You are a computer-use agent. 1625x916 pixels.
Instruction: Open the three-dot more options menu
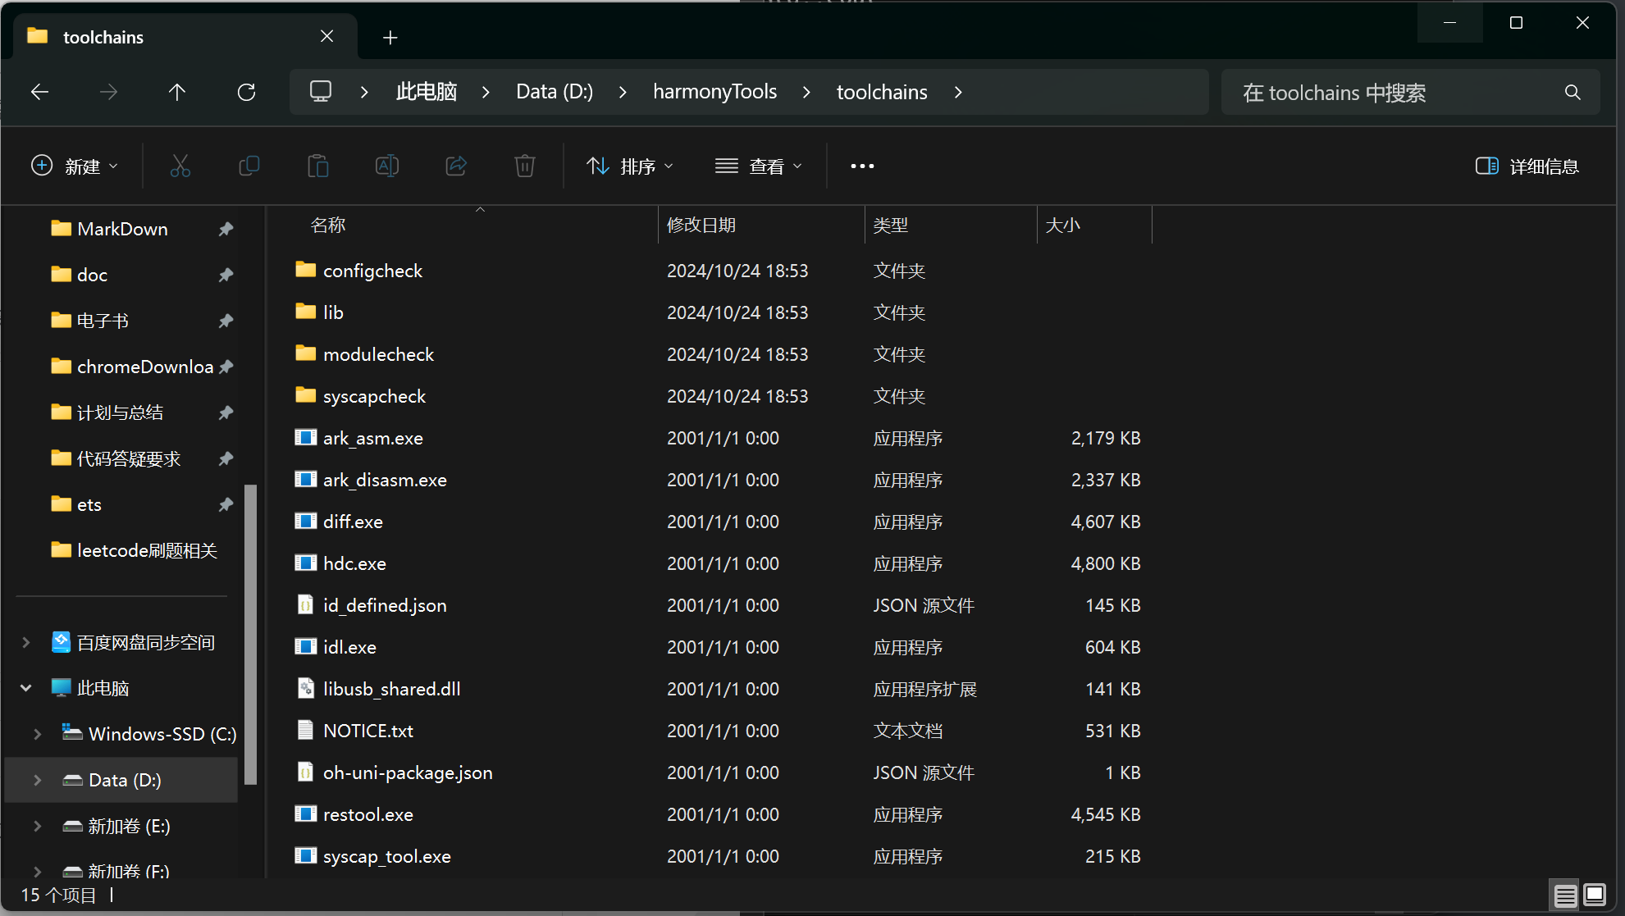click(x=862, y=166)
